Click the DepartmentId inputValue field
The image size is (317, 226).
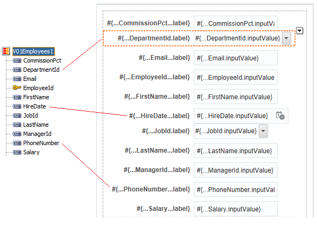[x=237, y=38]
